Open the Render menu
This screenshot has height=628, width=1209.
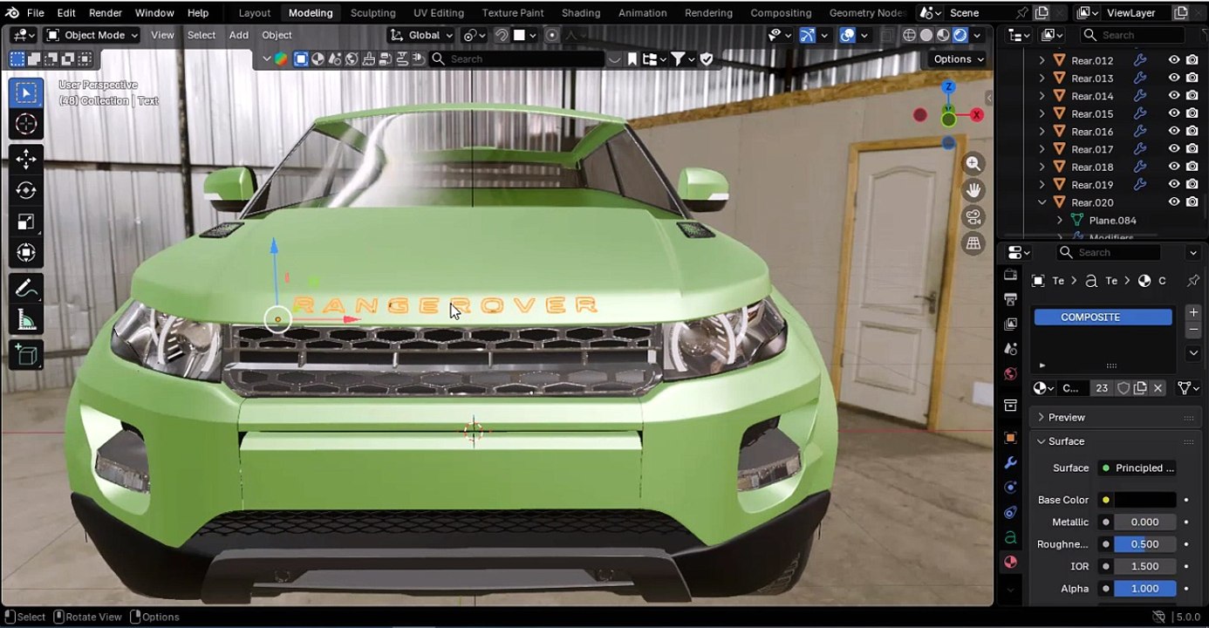pos(106,13)
